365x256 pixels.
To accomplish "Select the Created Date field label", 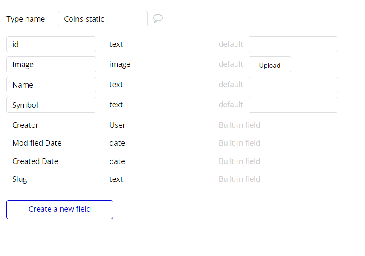I will pyautogui.click(x=35, y=161).
